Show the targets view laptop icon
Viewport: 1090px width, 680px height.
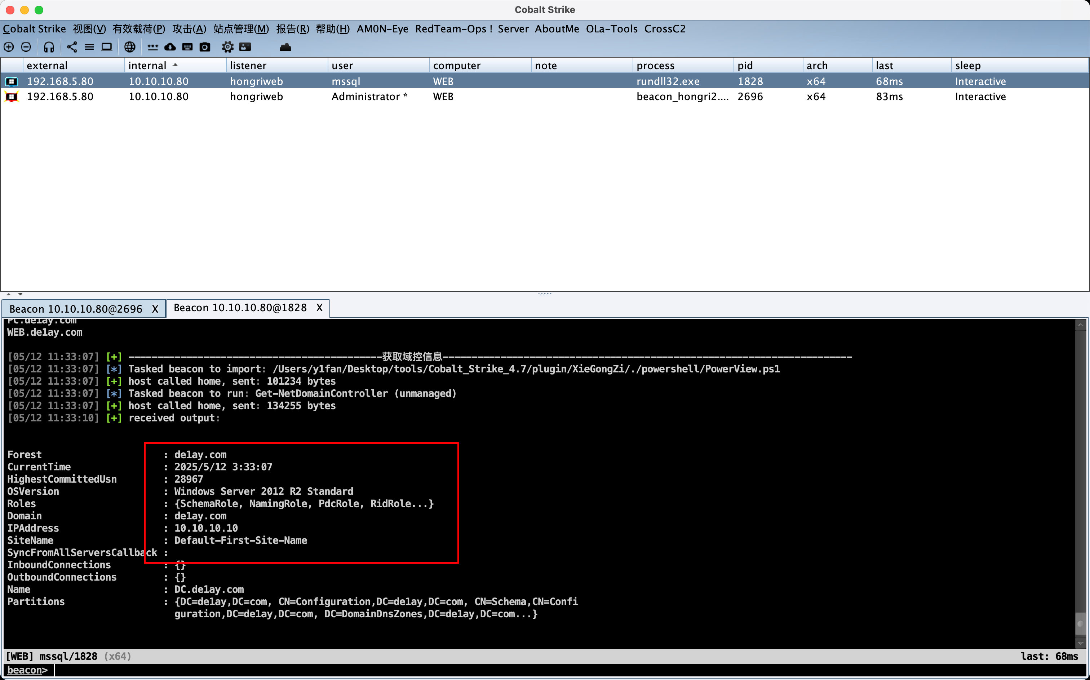107,47
